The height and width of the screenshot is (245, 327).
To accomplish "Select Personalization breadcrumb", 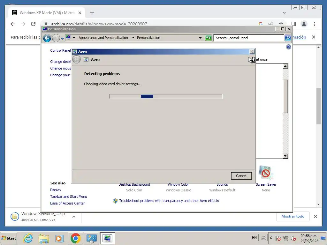I will pyautogui.click(x=148, y=38).
